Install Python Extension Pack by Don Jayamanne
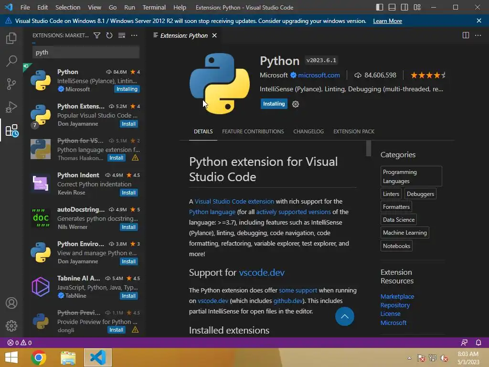 click(x=128, y=124)
